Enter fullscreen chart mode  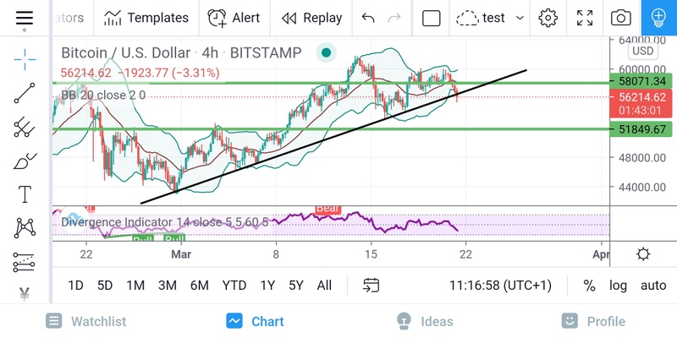pos(585,18)
